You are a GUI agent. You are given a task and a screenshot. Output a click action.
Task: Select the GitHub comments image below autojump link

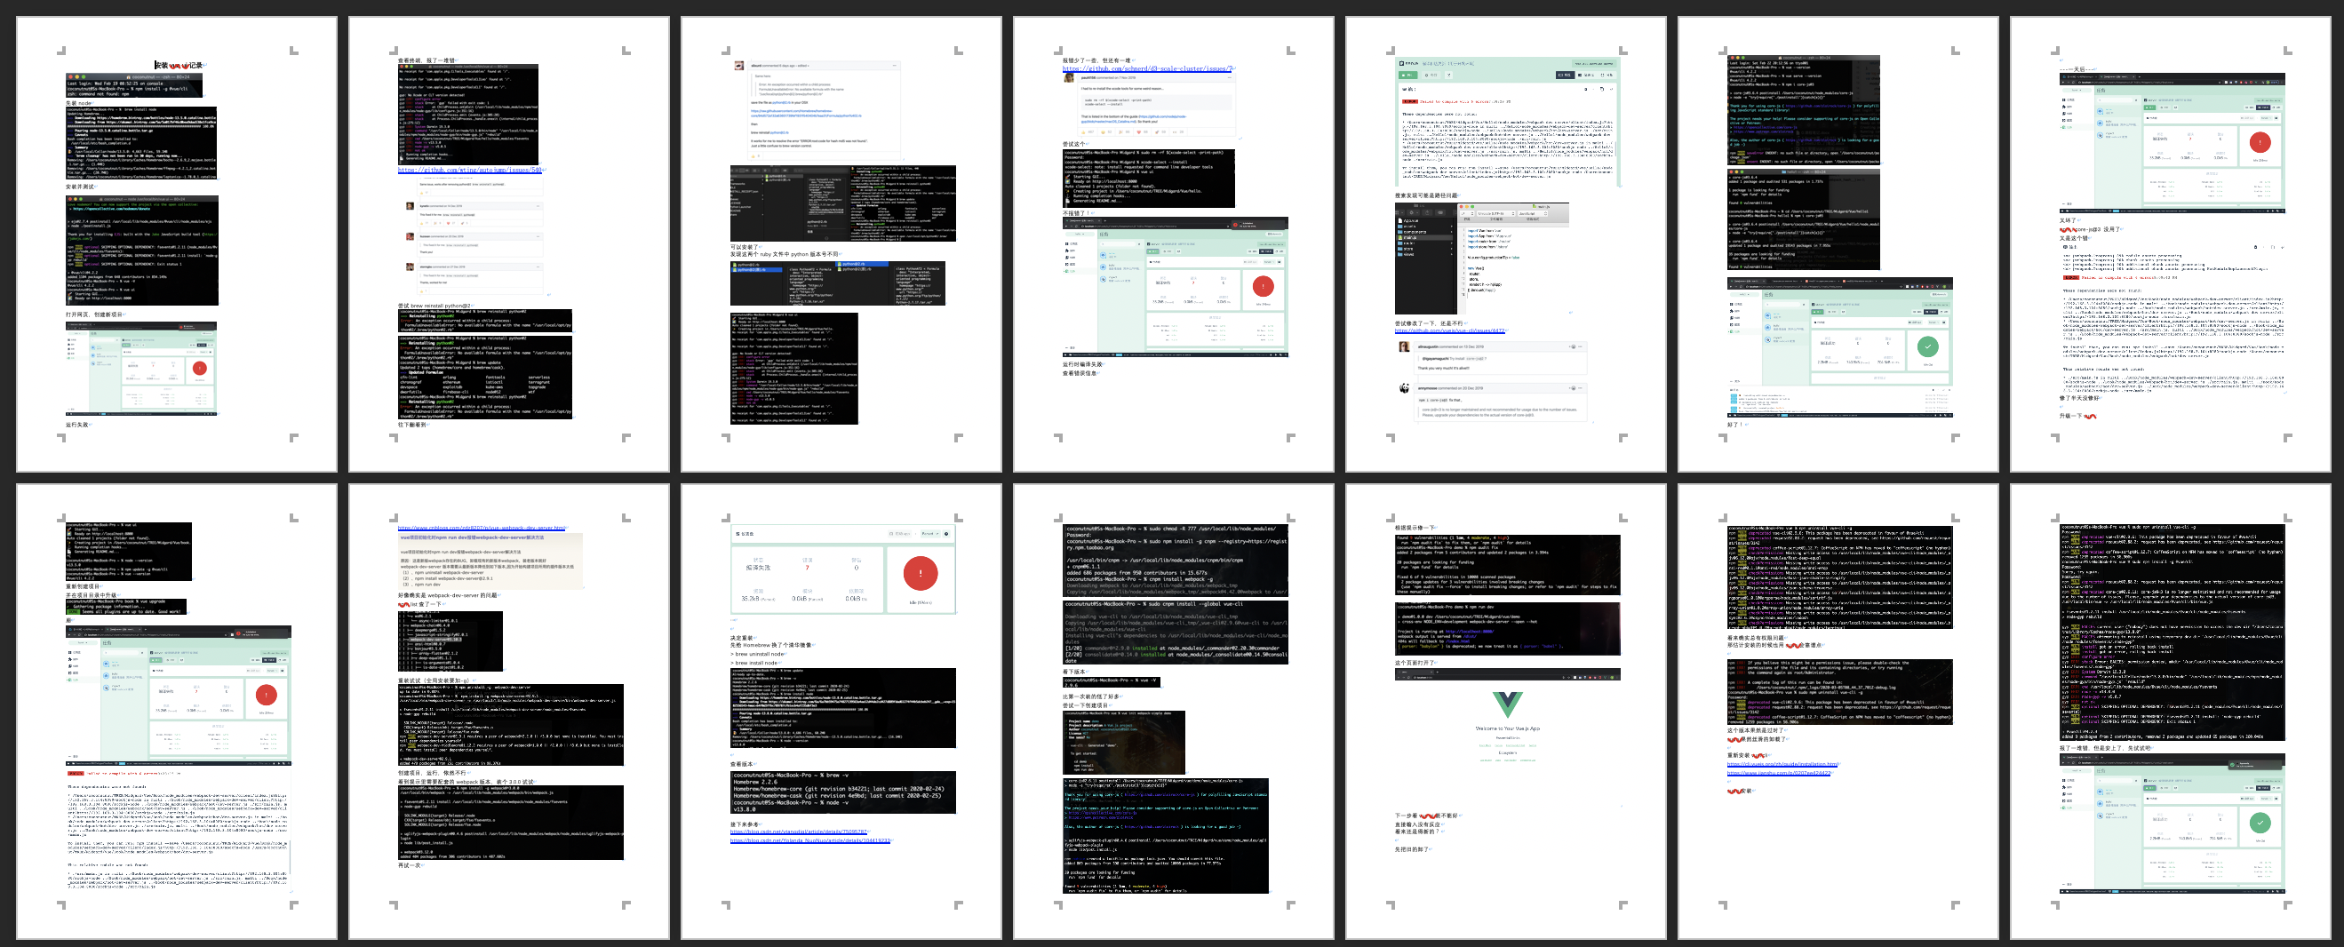[x=470, y=235]
